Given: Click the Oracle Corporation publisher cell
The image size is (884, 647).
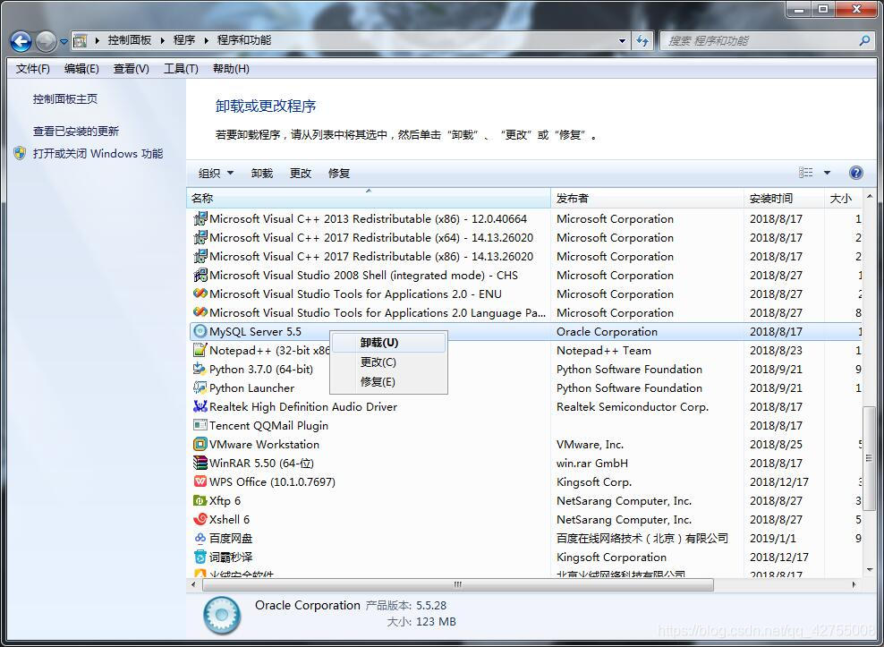Looking at the screenshot, I should [x=607, y=332].
